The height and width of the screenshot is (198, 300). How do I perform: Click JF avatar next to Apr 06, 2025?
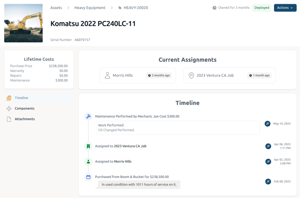pyautogui.click(x=268, y=146)
